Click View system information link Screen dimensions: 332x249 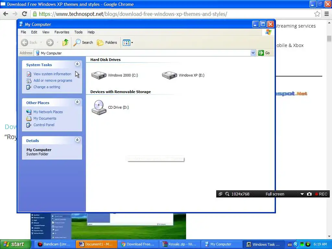pyautogui.click(x=52, y=74)
